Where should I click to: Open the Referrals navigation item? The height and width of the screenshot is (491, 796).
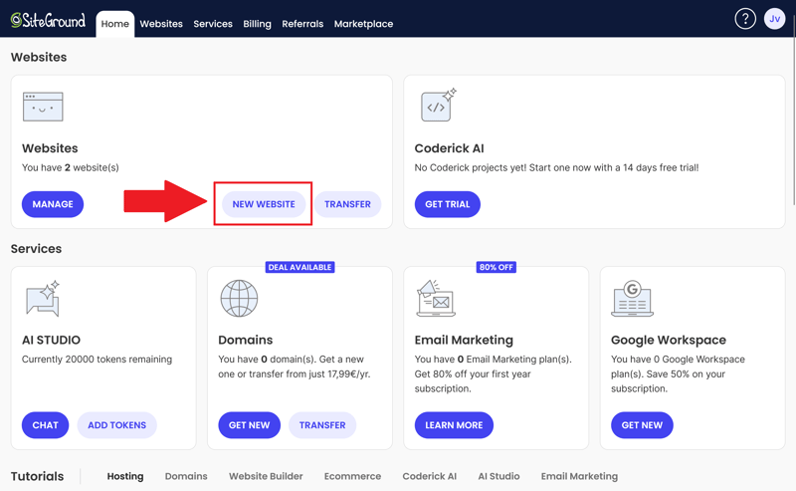point(302,24)
